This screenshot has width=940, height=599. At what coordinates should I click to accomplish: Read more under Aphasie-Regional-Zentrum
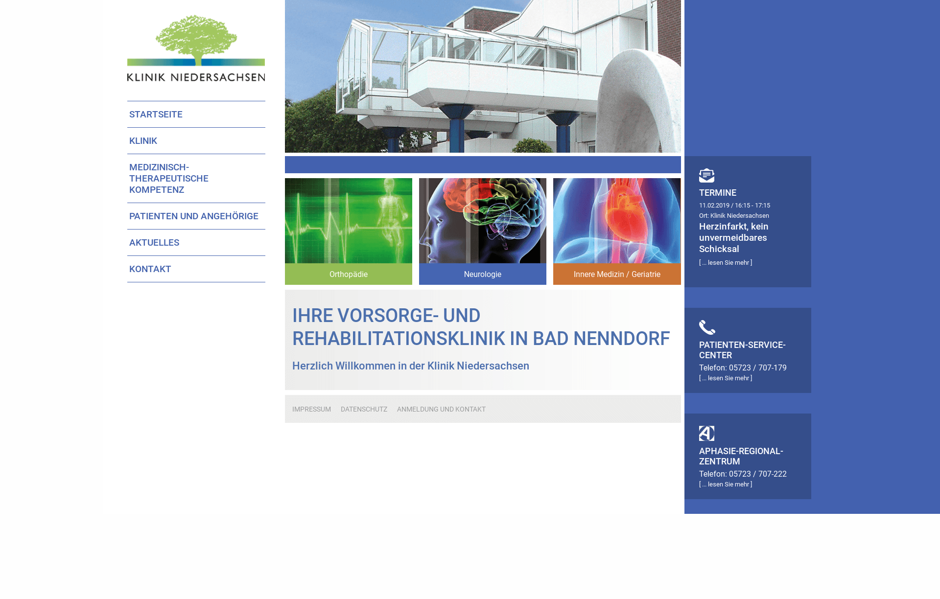(726, 484)
